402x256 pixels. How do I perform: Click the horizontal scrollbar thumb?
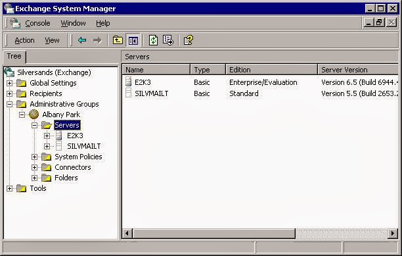214,234
